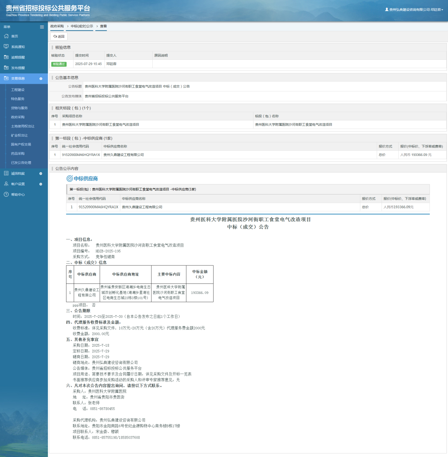Click the target icon beside 中标供应商 heading
This screenshot has width=448, height=457.
(69, 179)
